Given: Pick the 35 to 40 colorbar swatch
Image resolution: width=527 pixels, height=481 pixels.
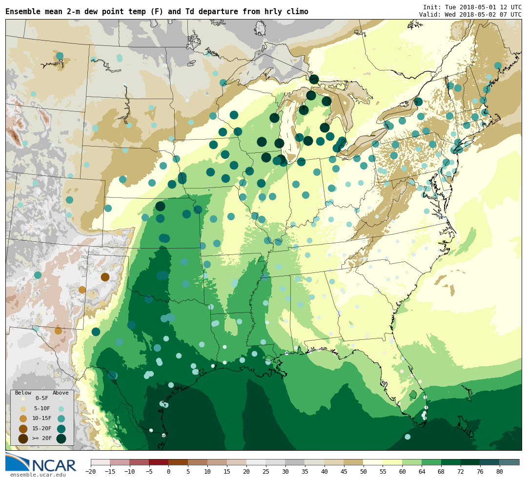Looking at the screenshot, I should click(315, 462).
